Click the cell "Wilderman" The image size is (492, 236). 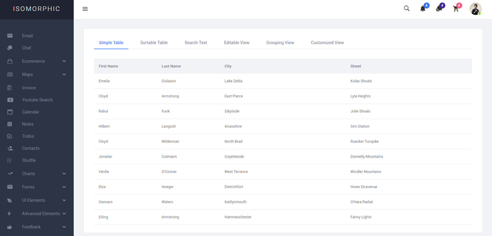click(x=170, y=141)
